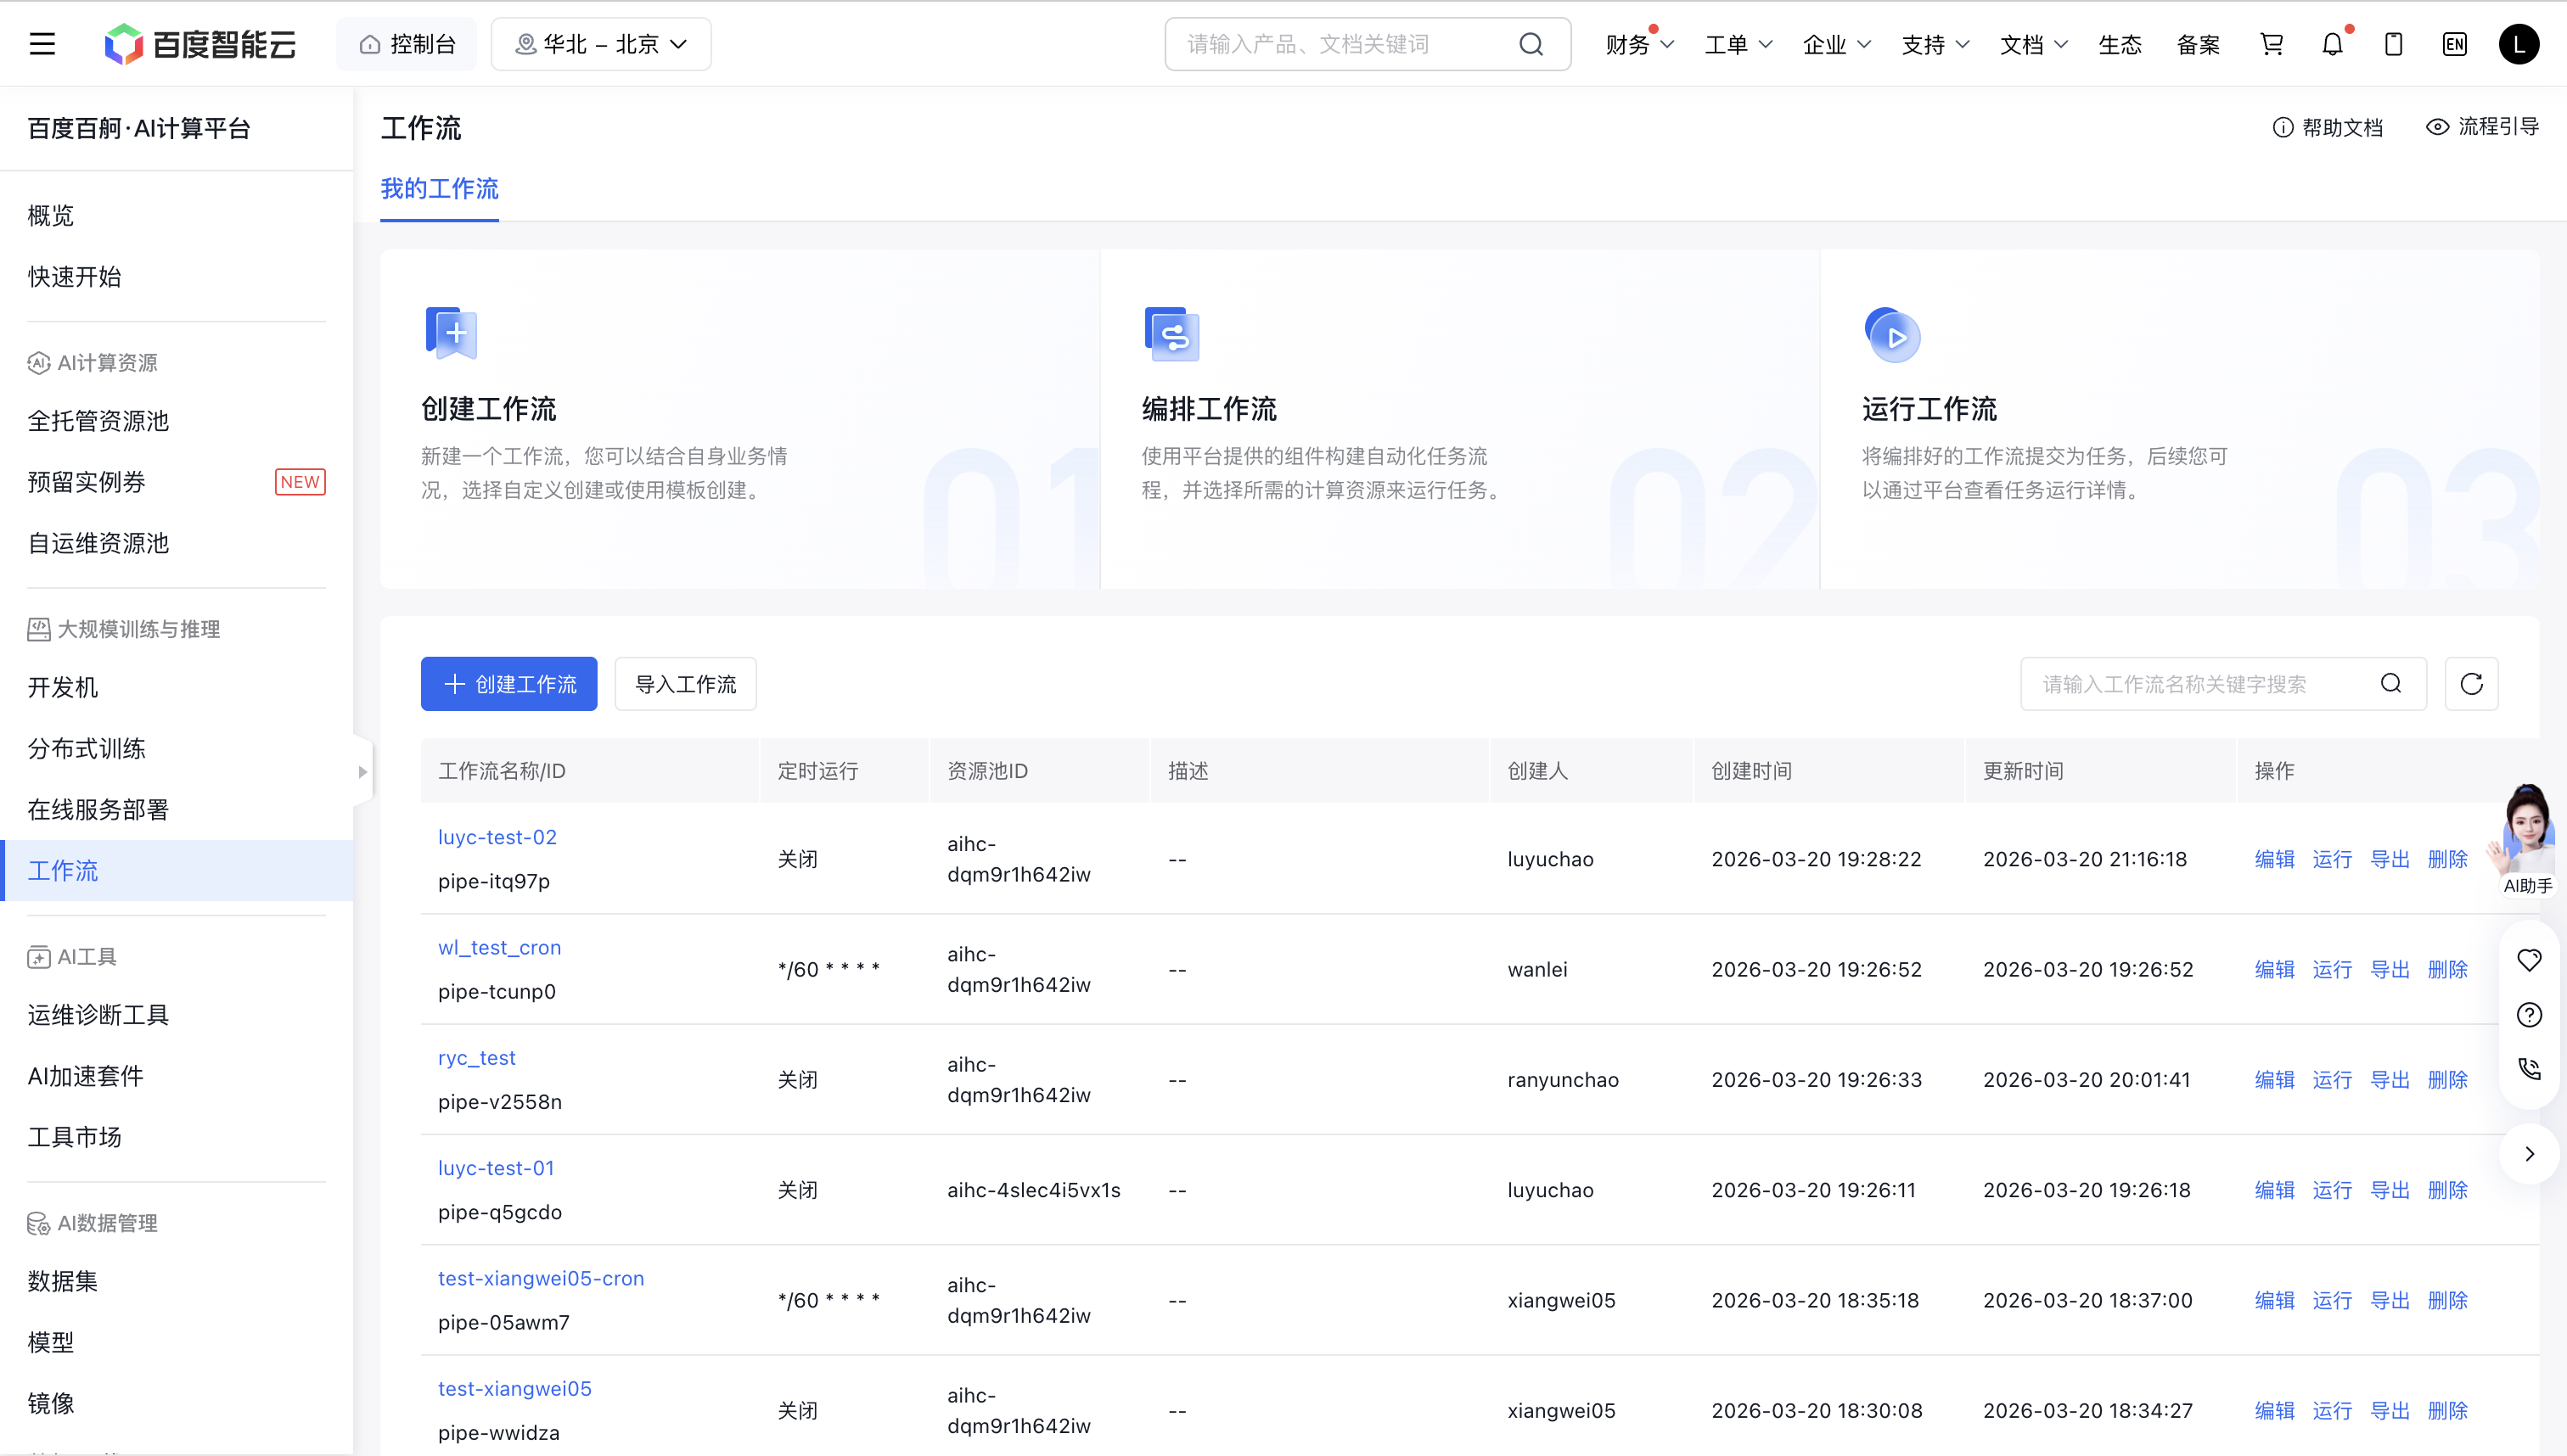2567x1456 pixels.
Task: Open the AI assistant avatar
Action: pyautogui.click(x=2527, y=835)
